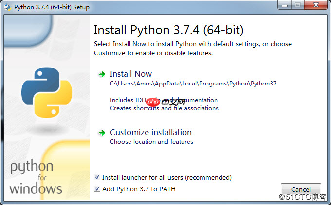
Task: Click 'Python 3.7.4 (64-bit) Setup' window title
Action: [x=52, y=7]
